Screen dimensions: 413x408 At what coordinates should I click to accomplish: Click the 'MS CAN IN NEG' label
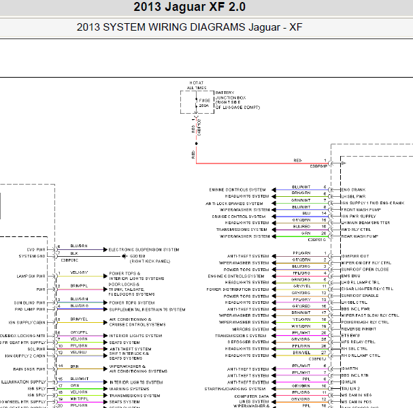tap(357, 395)
